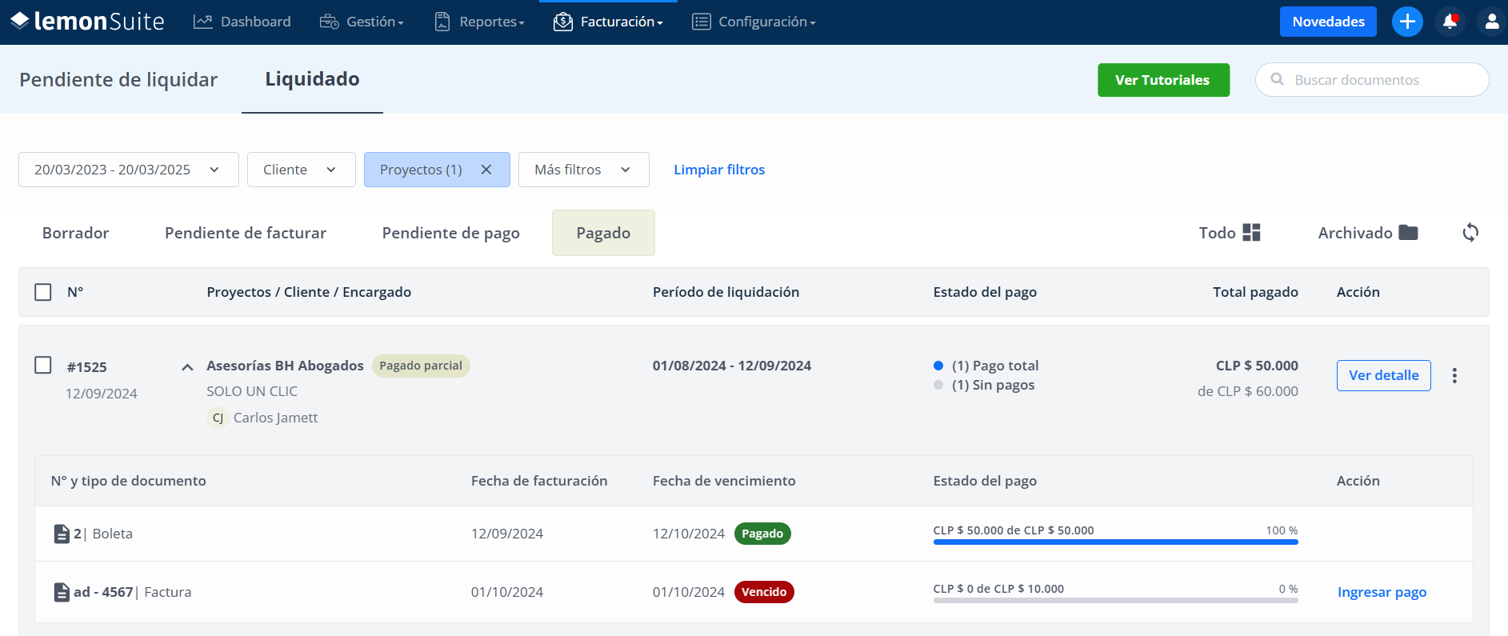Click the CJ avatar of Carlos Jamett
This screenshot has height=636, width=1508.
tap(218, 418)
